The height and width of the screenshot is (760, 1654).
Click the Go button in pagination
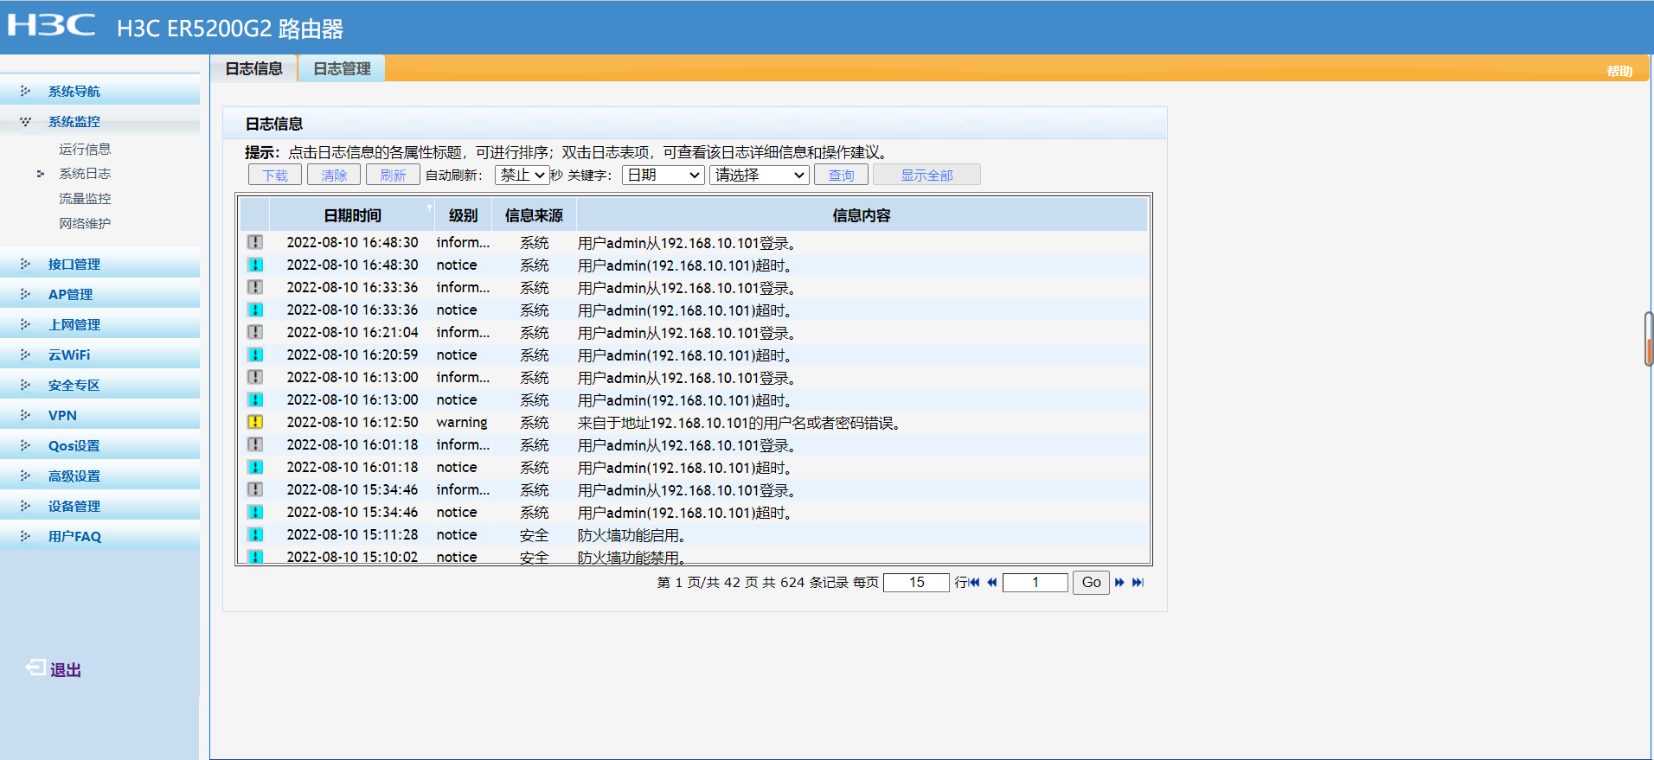pos(1092,583)
